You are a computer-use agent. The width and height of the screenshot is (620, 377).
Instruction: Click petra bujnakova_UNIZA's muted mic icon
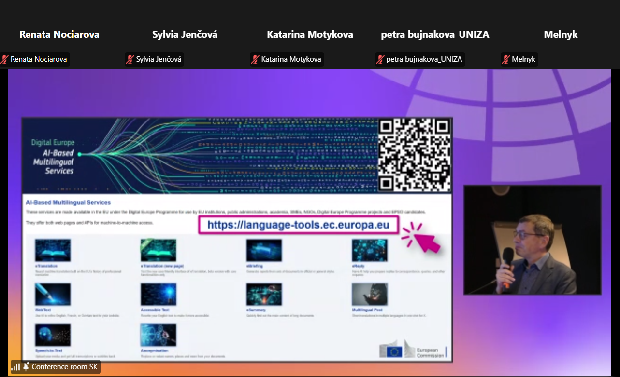[380, 59]
